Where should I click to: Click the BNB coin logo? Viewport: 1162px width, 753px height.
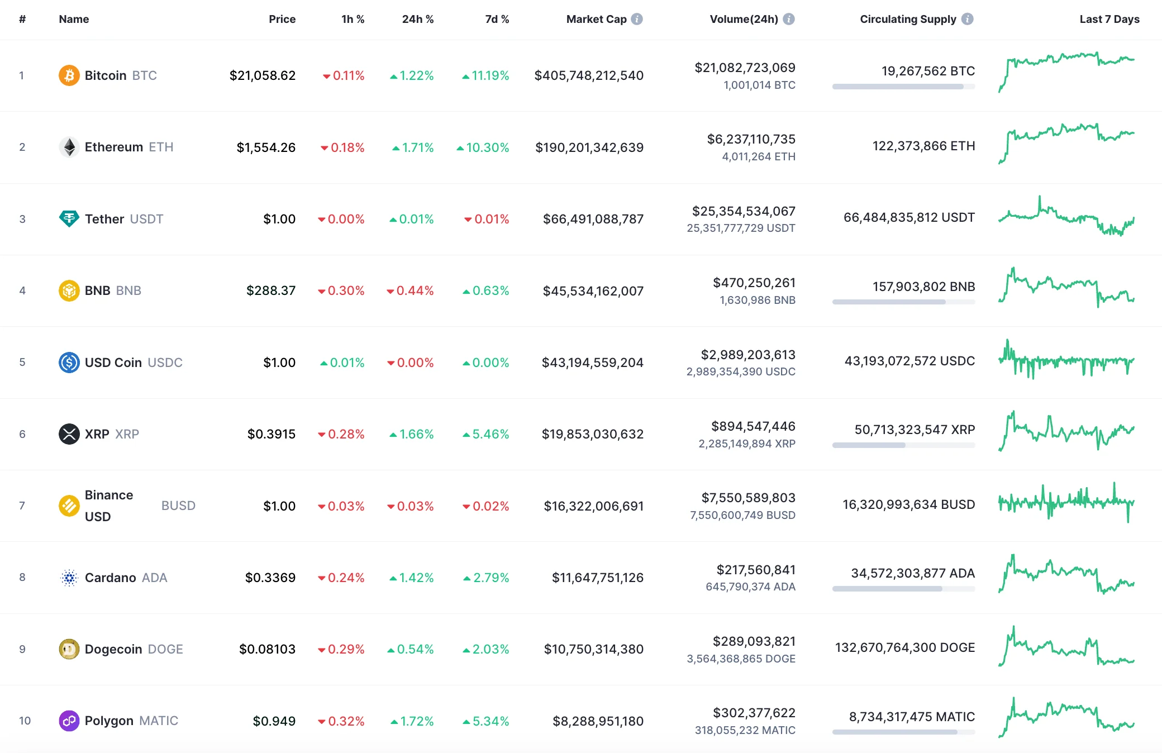pos(69,290)
